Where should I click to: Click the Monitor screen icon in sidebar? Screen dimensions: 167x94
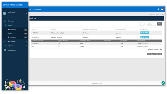click(5, 26)
